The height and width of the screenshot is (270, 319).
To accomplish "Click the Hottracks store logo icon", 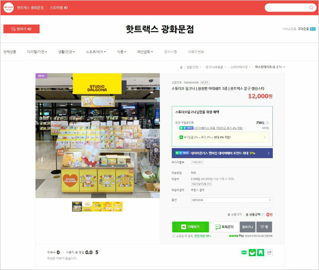I will tap(8, 8).
